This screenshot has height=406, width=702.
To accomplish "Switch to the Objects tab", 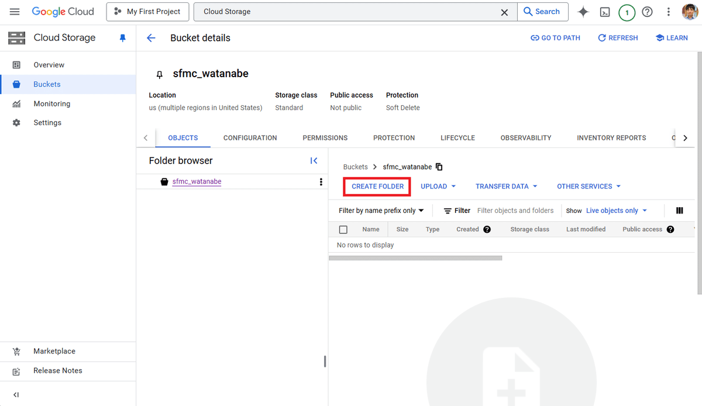I will click(183, 138).
